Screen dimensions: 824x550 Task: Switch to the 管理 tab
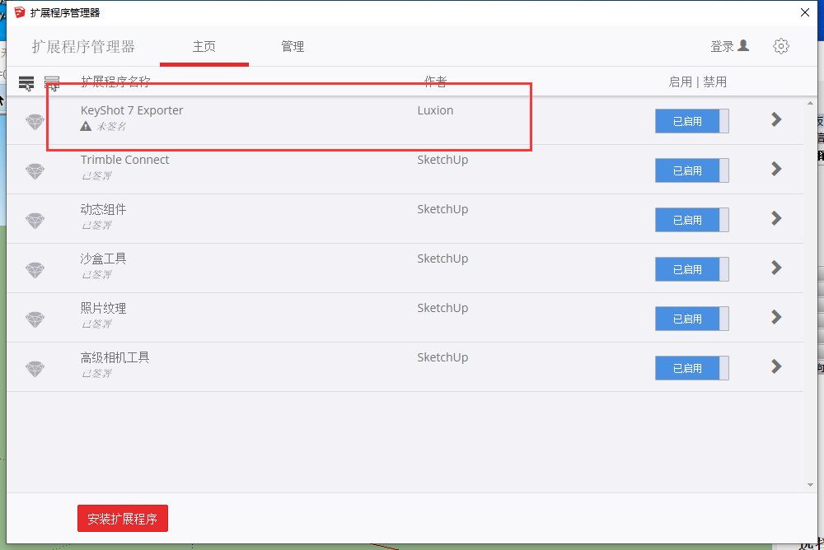pos(293,47)
